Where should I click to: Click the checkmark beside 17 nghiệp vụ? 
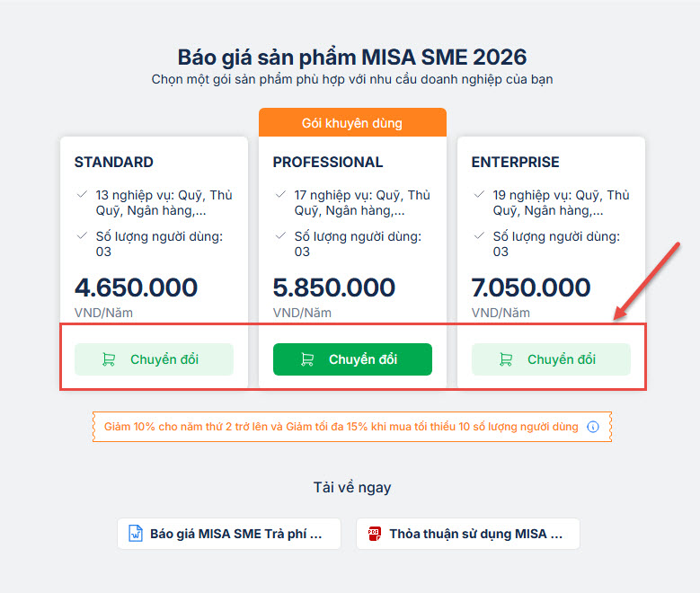pyautogui.click(x=280, y=194)
